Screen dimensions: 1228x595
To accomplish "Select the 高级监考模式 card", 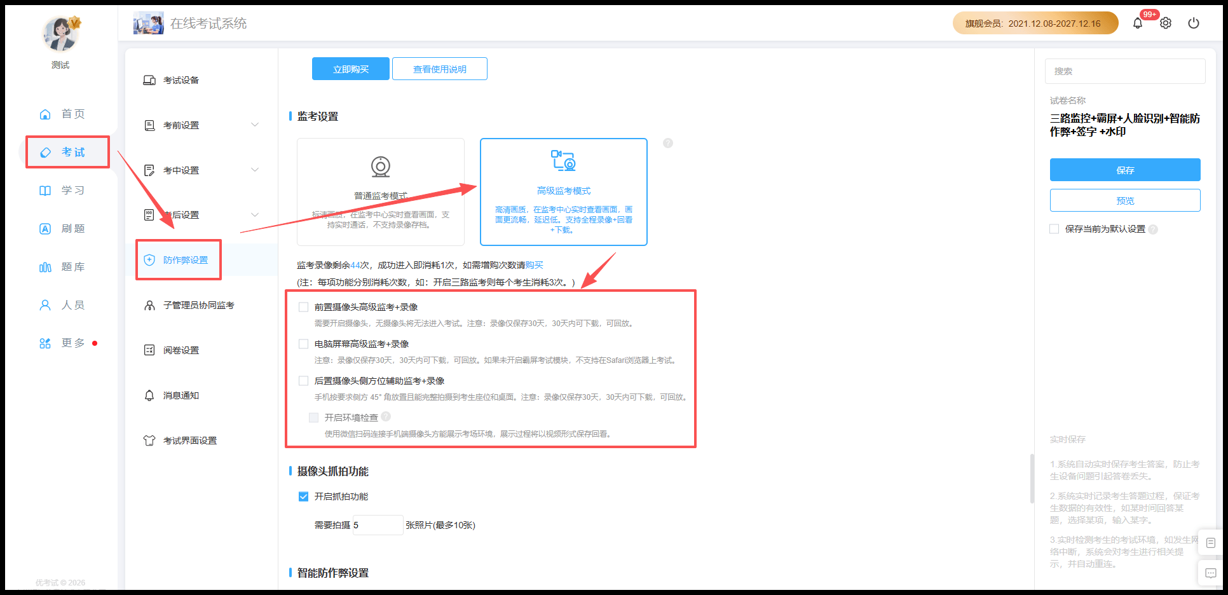I will [564, 192].
